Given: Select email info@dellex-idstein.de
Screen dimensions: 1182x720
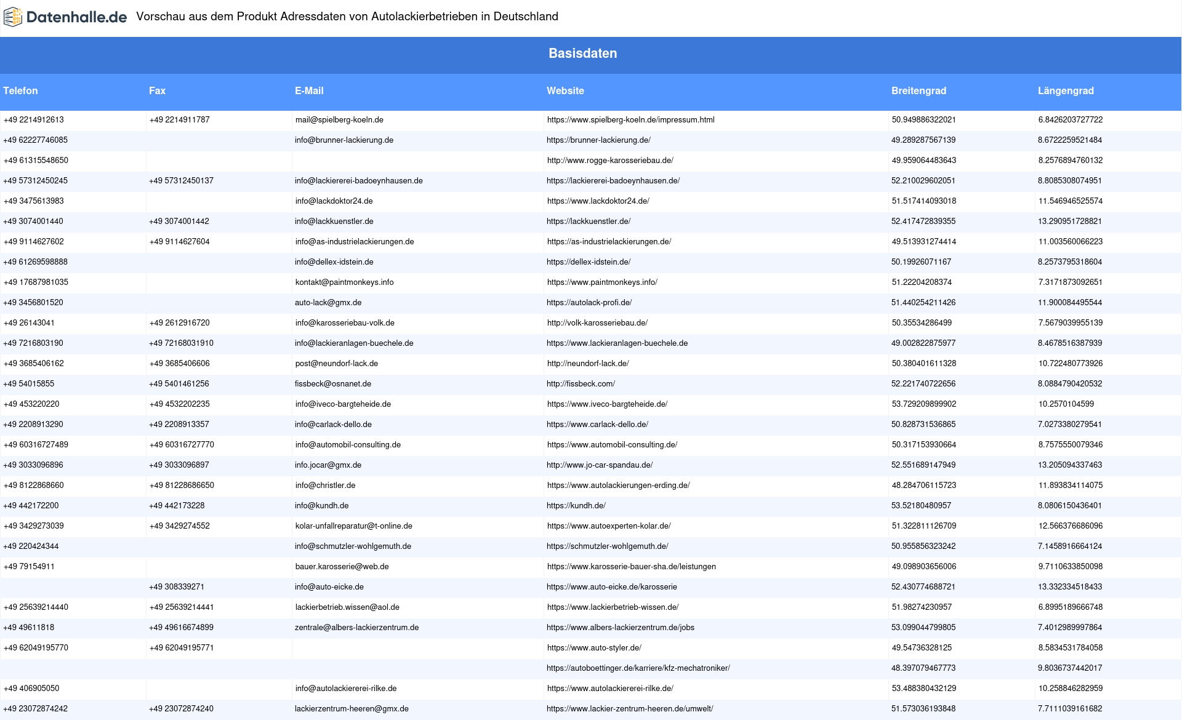Looking at the screenshot, I should point(334,262).
